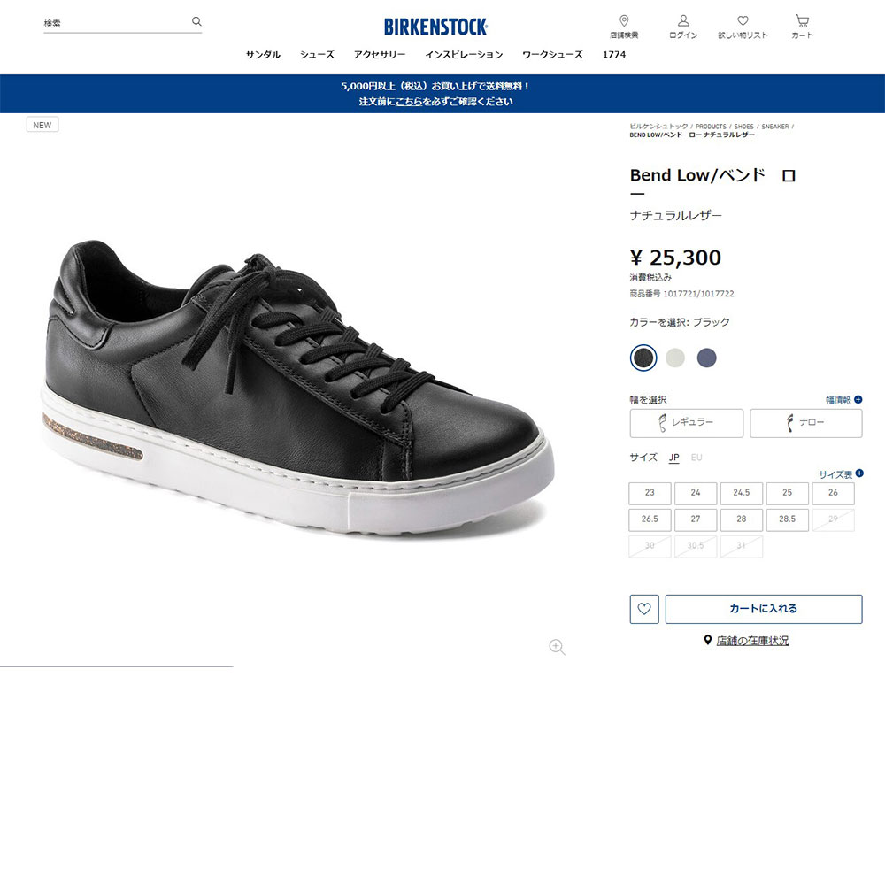Open the store locator pin icon

pos(624,21)
